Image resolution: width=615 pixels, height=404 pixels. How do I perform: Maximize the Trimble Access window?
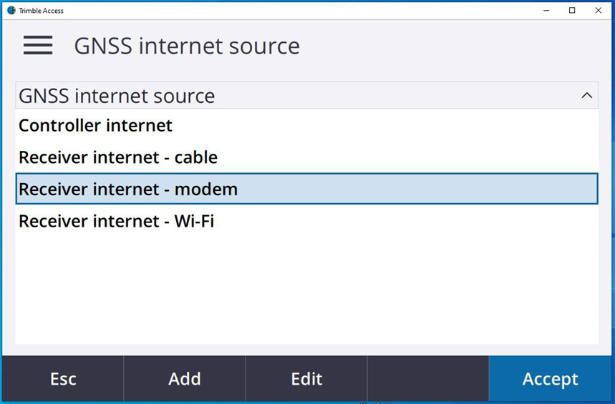pos(572,10)
